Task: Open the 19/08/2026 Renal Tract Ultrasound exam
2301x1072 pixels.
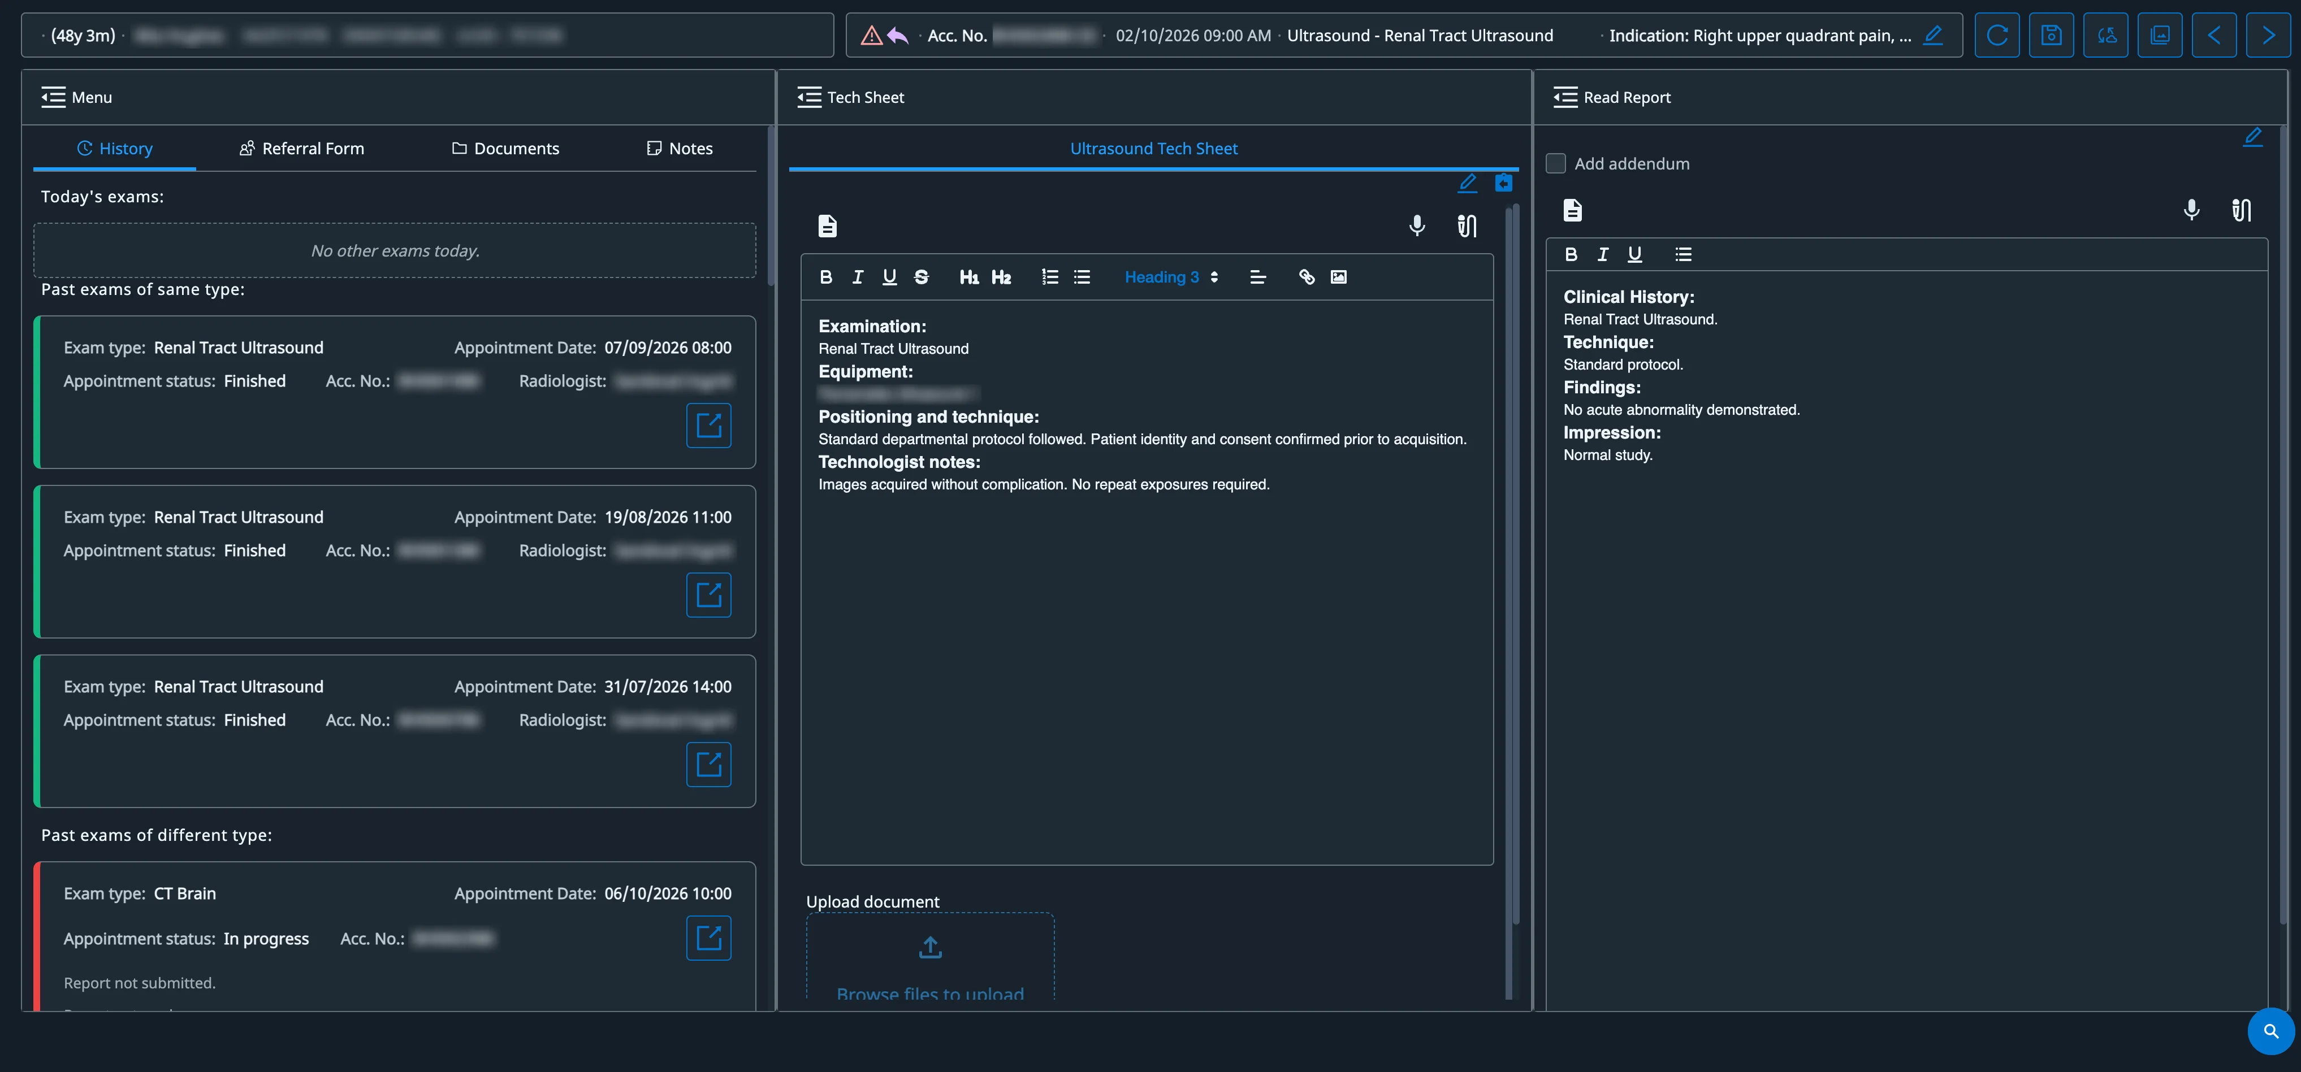Action: pyautogui.click(x=708, y=594)
